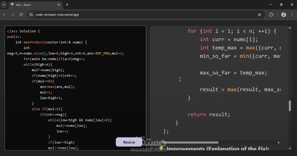Click the 'else if(mul<0){' line
This screenshot has width=297, height=156.
tap(47, 109)
